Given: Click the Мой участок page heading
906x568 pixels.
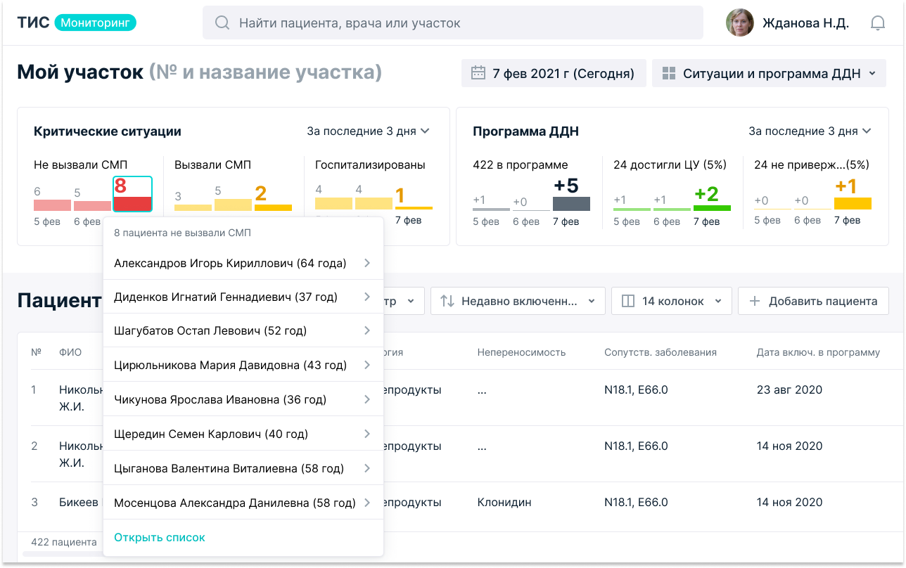Looking at the screenshot, I should (x=80, y=72).
